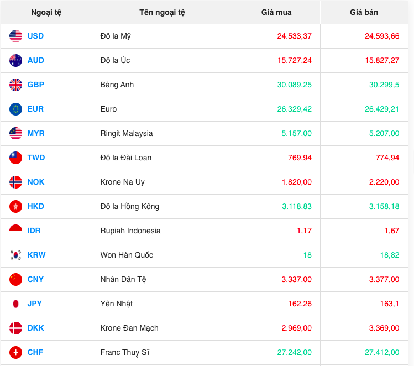This screenshot has width=414, height=366.
Task: Click the Swiss flag icon beside CHF
Action: click(x=15, y=352)
